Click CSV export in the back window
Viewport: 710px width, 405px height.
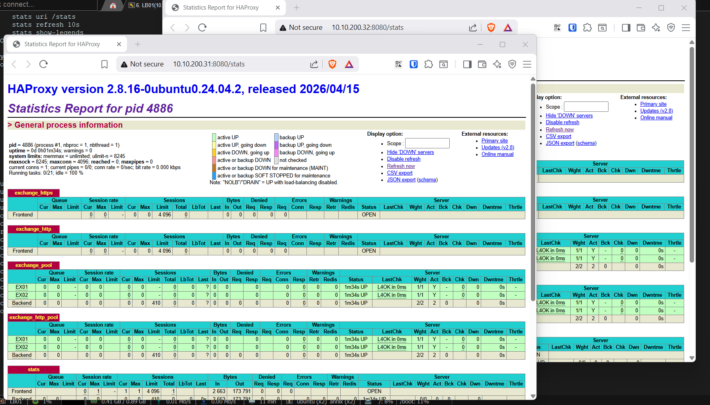coord(558,136)
